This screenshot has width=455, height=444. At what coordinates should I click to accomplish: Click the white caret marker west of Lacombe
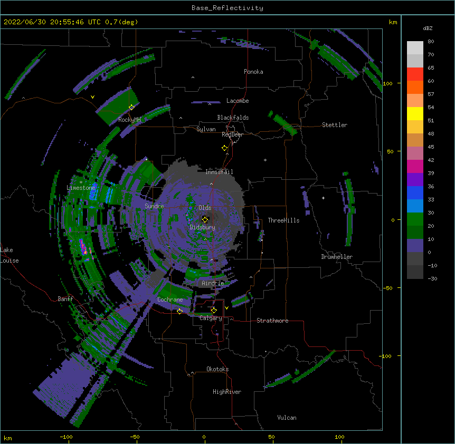tap(210, 104)
